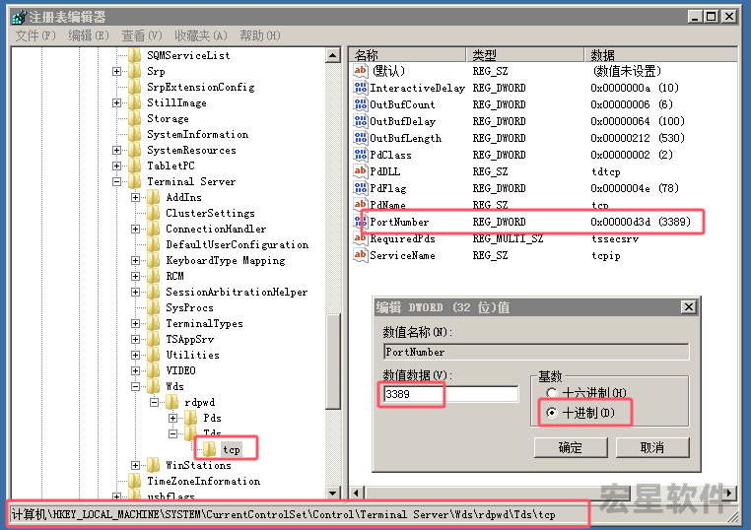Viewport: 751px width, 530px height.
Task: Select the 十进制 decimal radio button
Action: point(552,413)
